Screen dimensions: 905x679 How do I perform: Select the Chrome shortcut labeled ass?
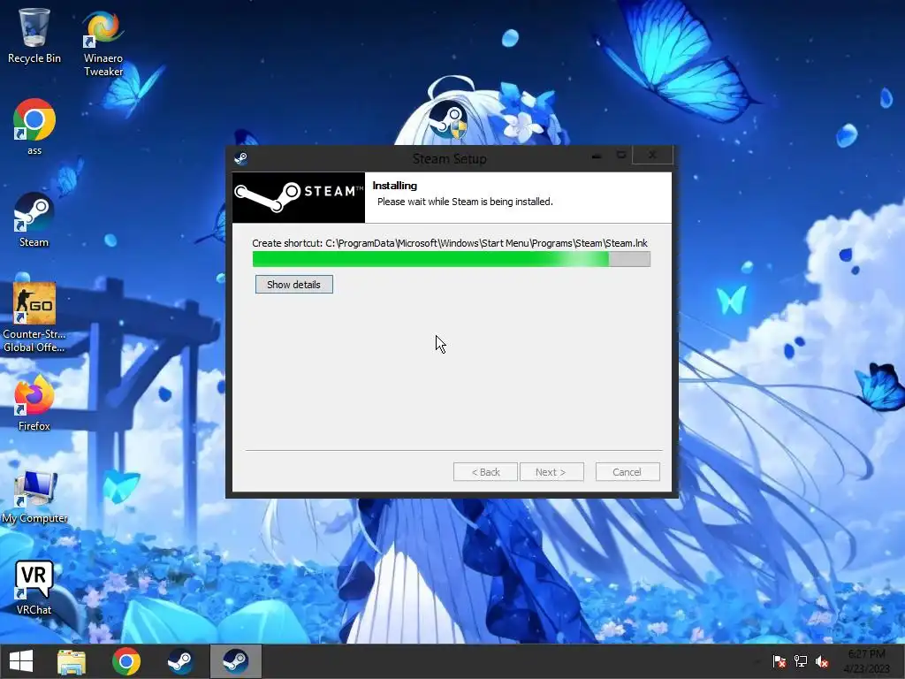click(34, 127)
